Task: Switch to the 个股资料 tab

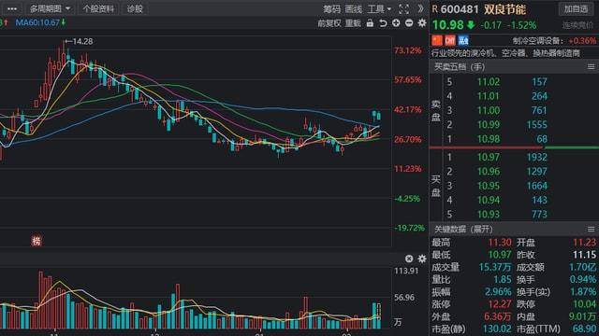Action: [98, 8]
